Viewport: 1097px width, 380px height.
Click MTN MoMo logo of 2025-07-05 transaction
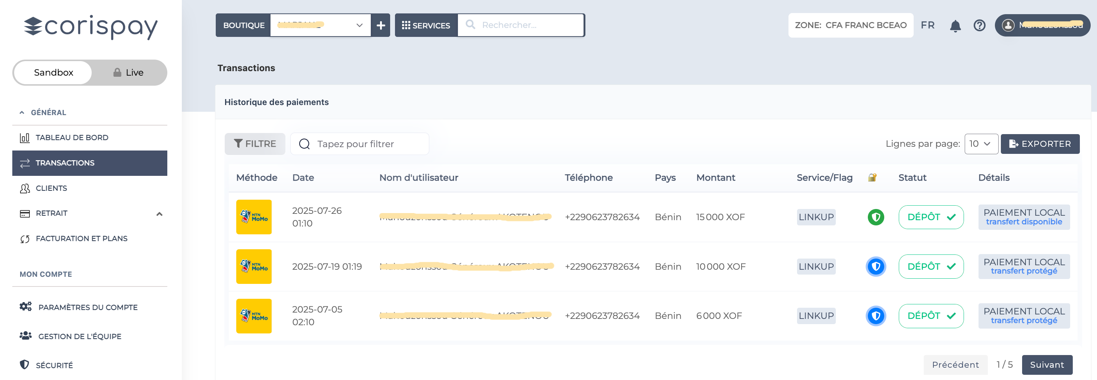254,316
